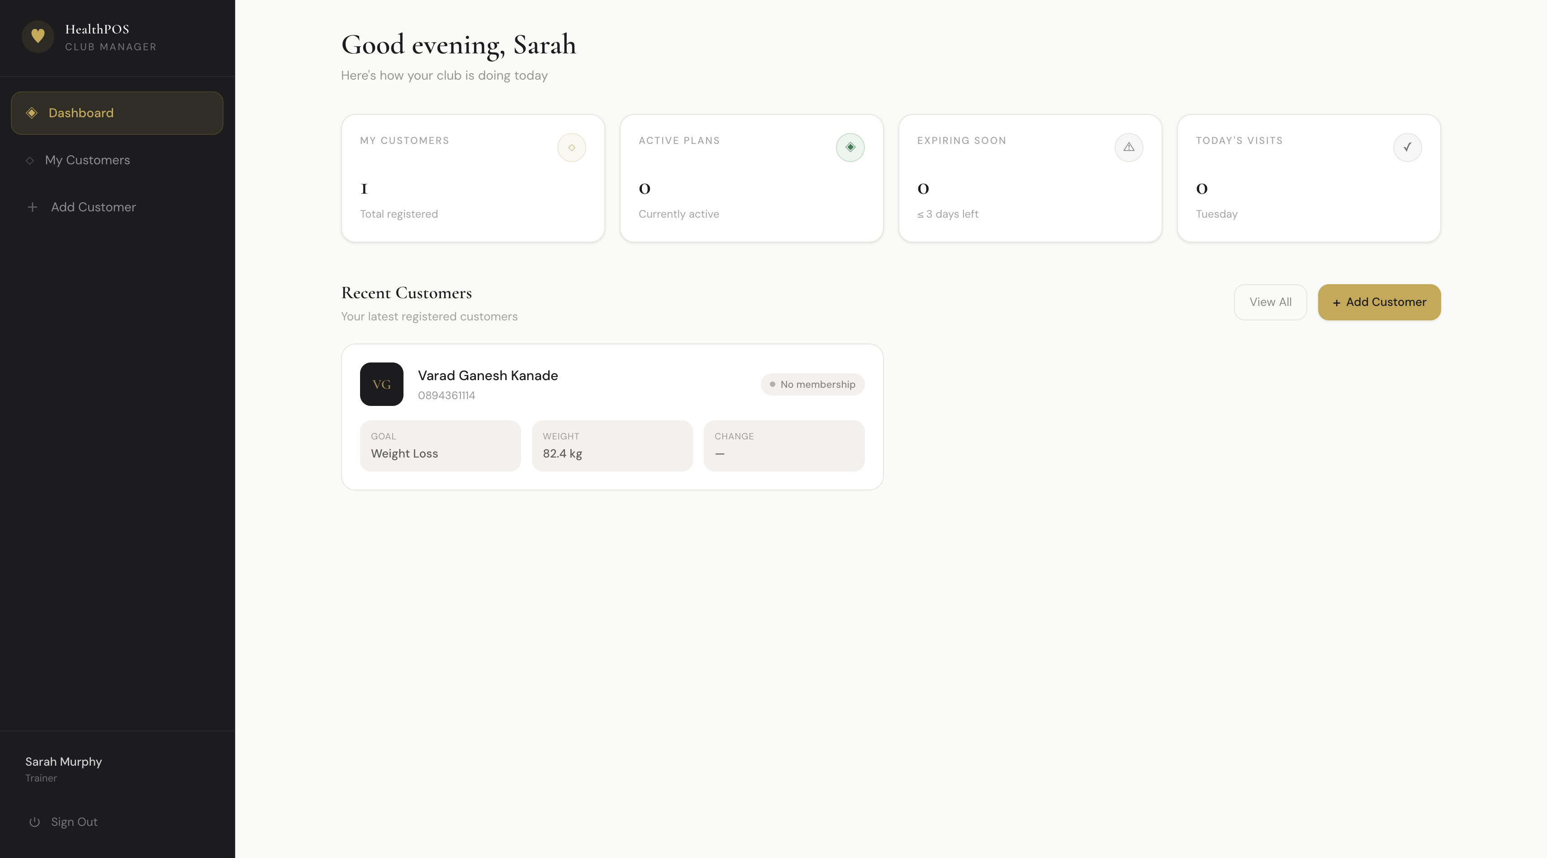The width and height of the screenshot is (1547, 858).
Task: Click the diamond icon in My Customers card
Action: tap(571, 147)
